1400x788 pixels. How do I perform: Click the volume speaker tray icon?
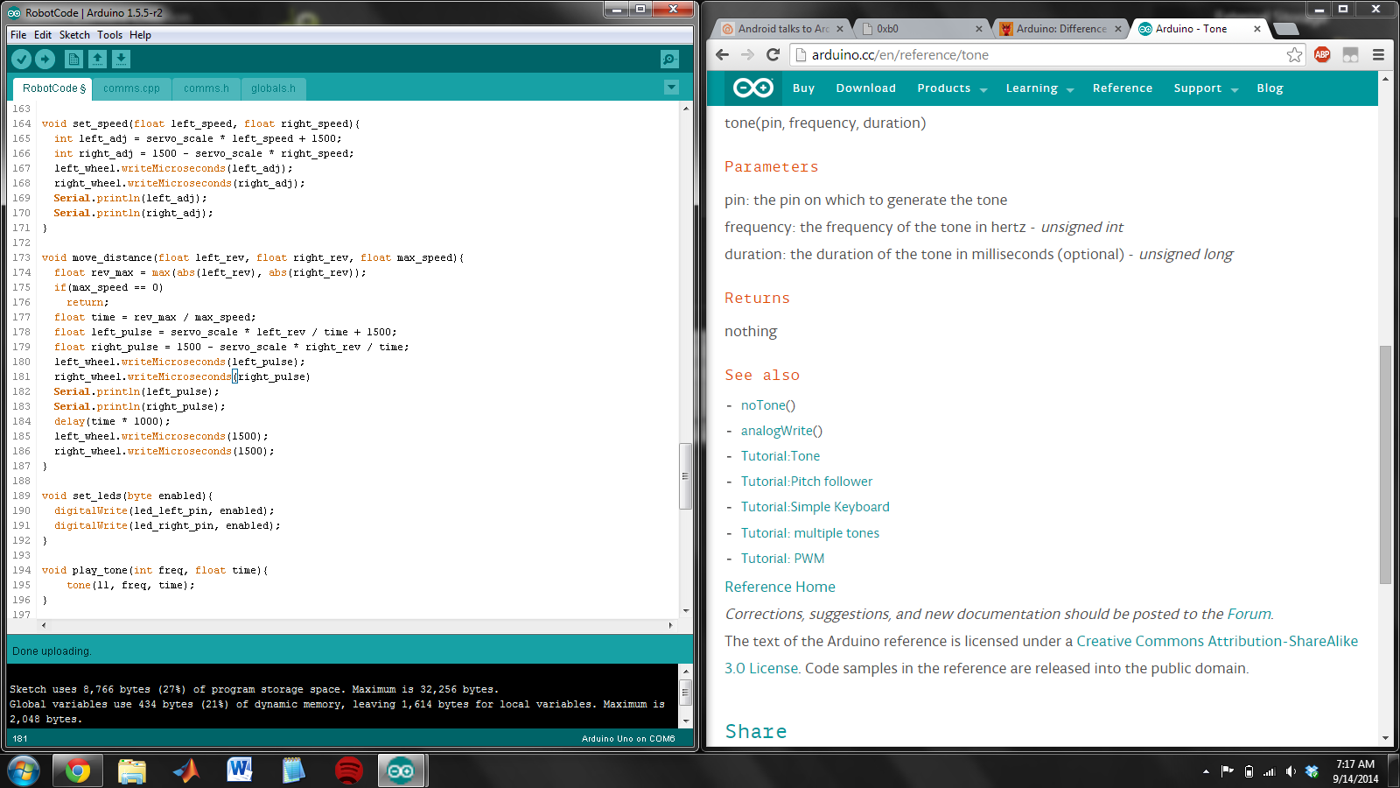(1291, 771)
